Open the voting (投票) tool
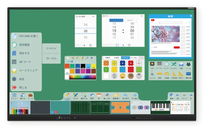Image resolution: width=207 pixels, height=131 pixels. (181, 65)
